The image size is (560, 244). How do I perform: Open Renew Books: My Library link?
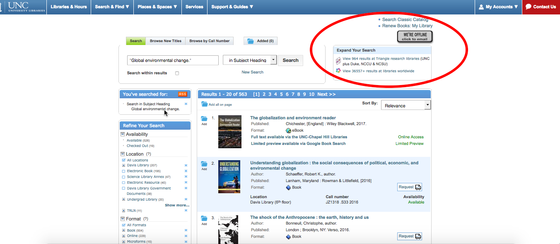pos(407,26)
